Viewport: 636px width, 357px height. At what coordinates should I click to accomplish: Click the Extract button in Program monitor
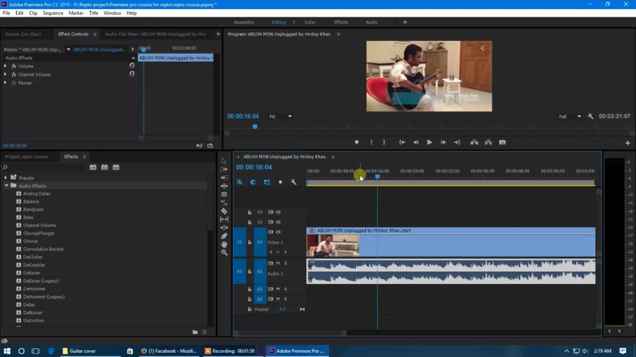488,142
